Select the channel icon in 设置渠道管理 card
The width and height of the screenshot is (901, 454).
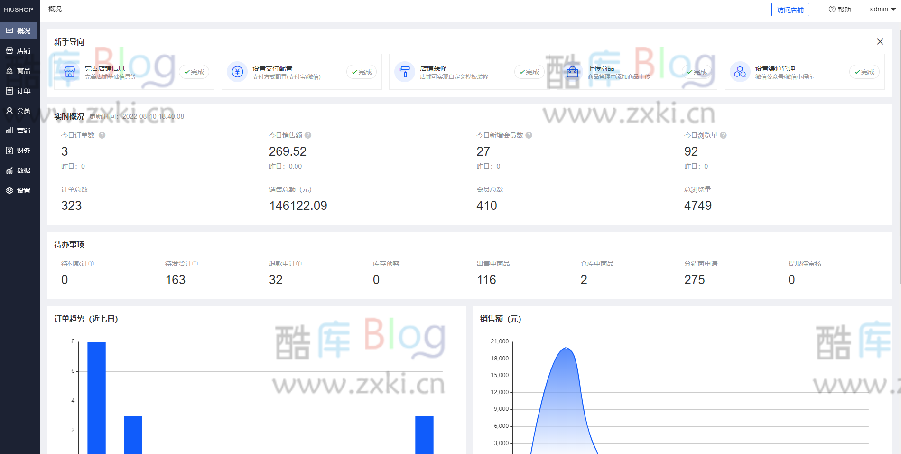(740, 72)
